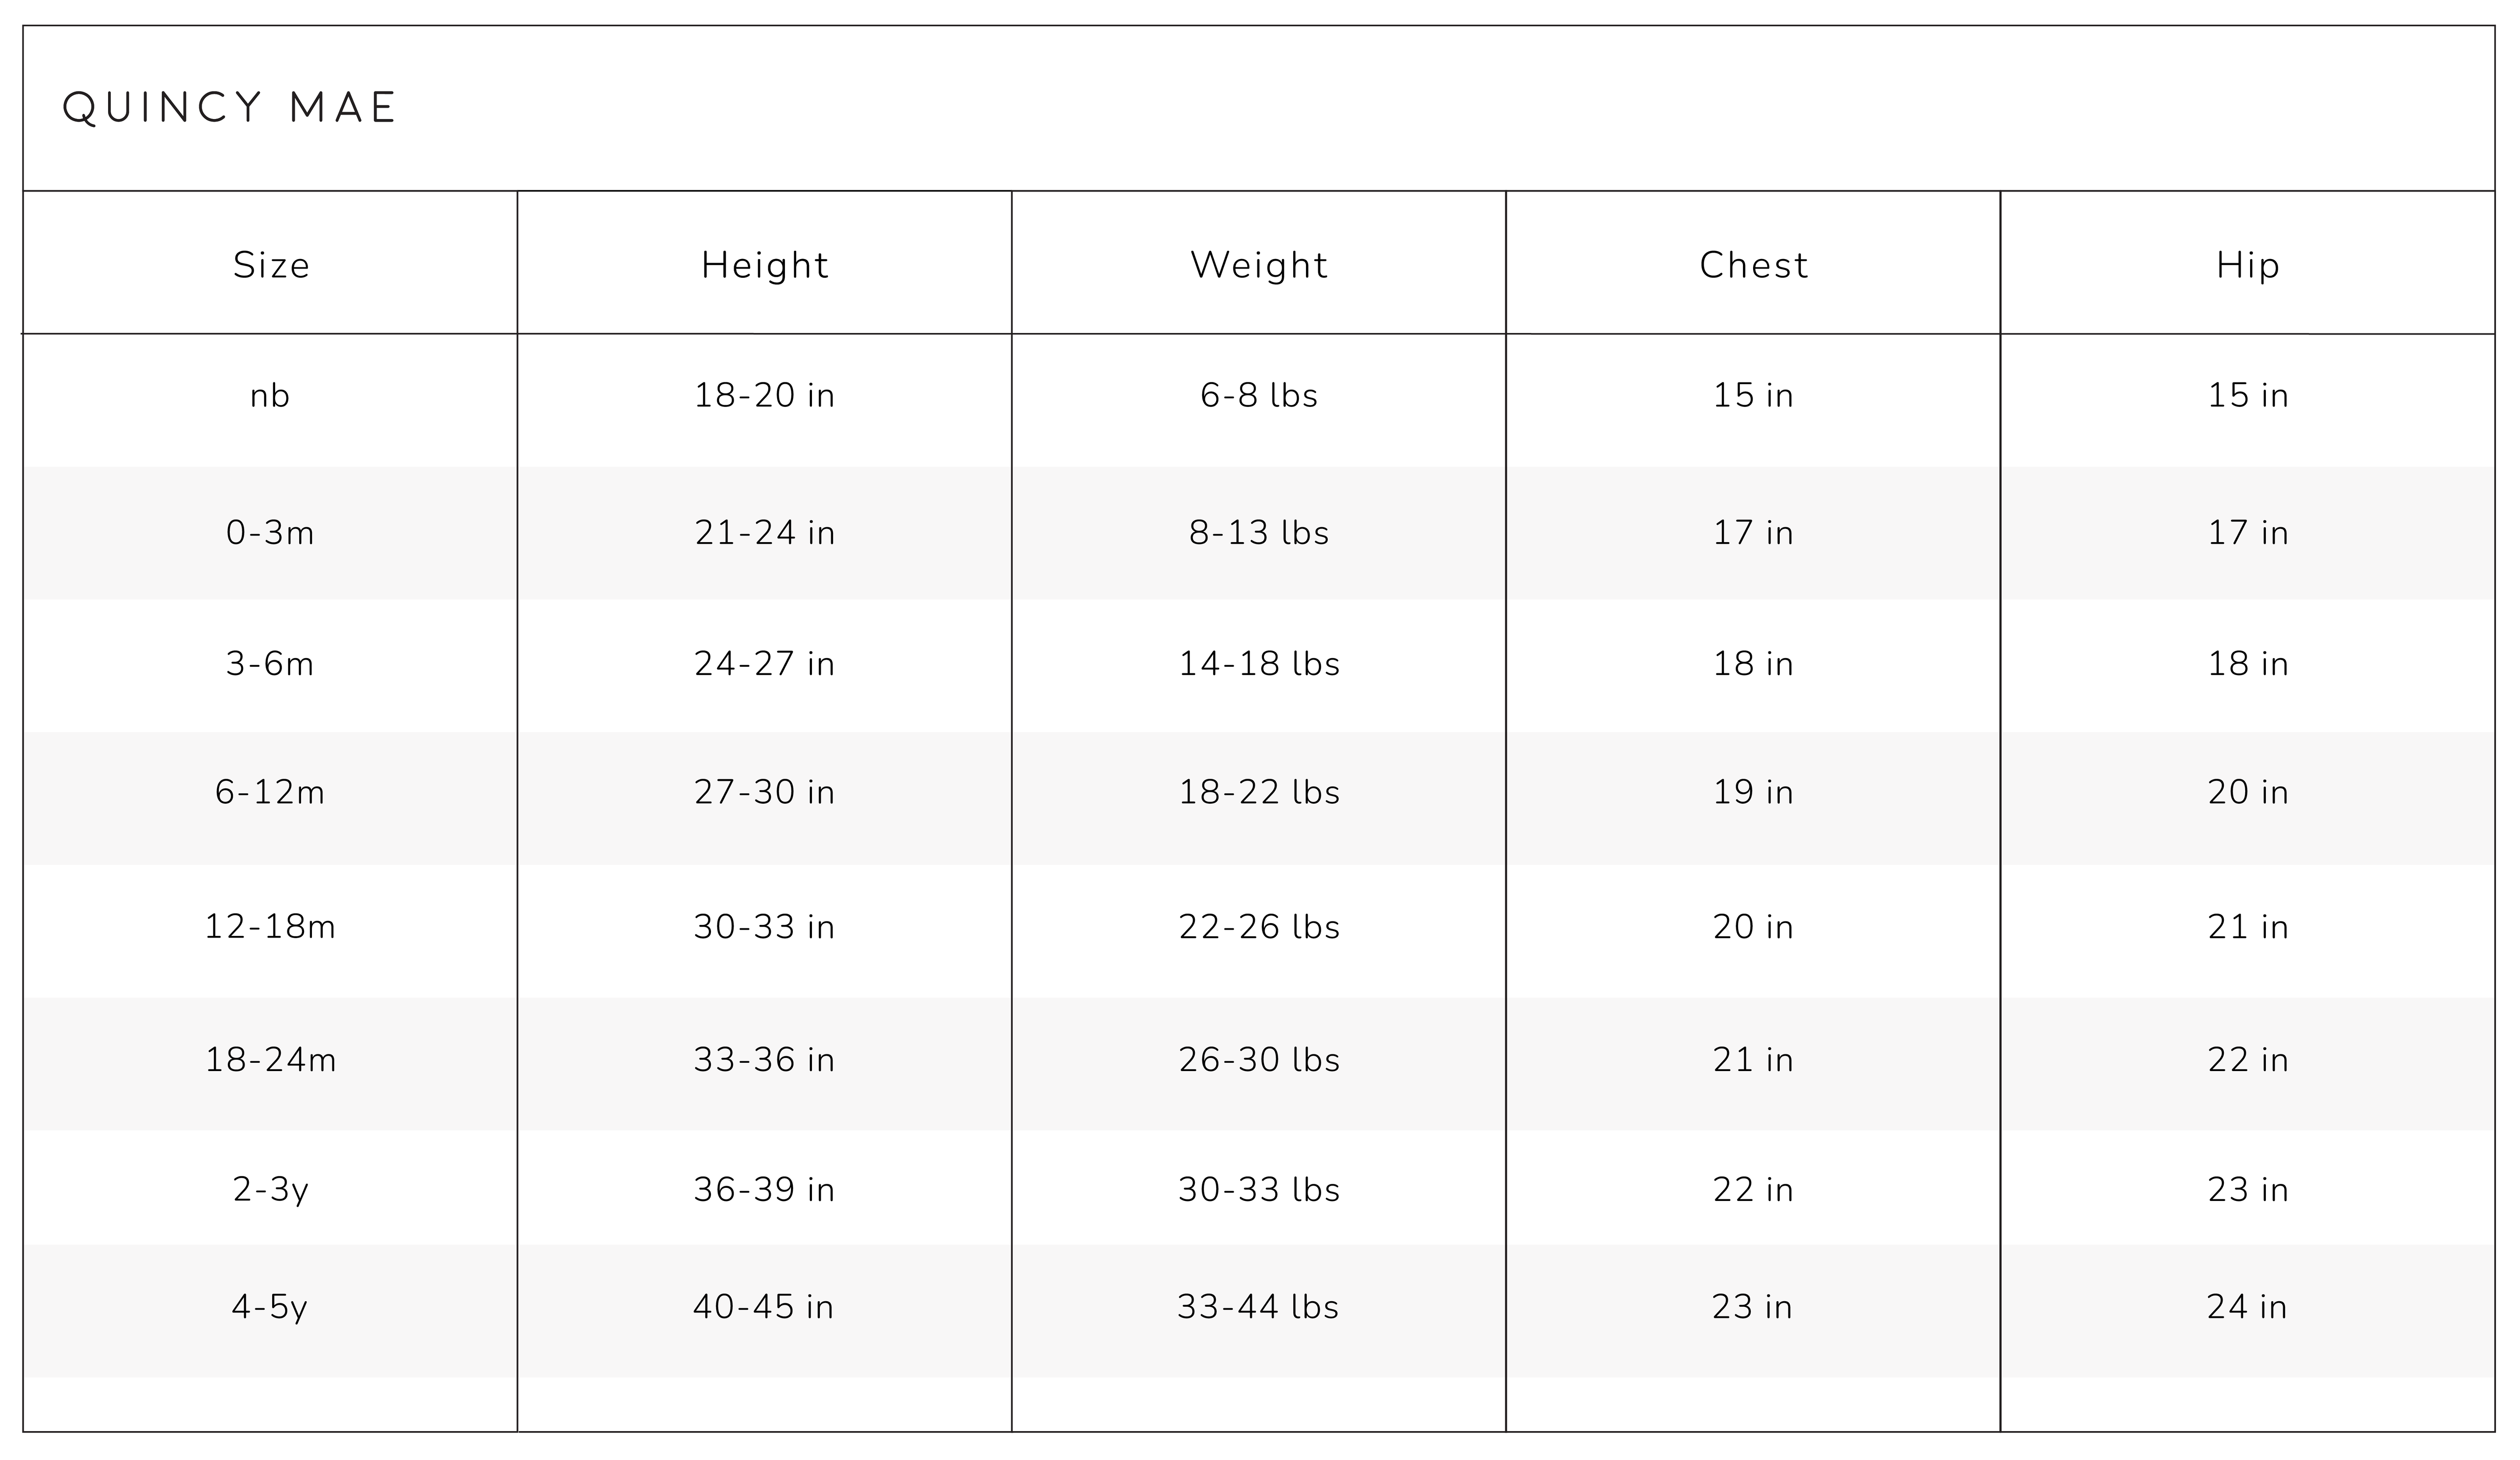Click the Height column header

(x=765, y=265)
